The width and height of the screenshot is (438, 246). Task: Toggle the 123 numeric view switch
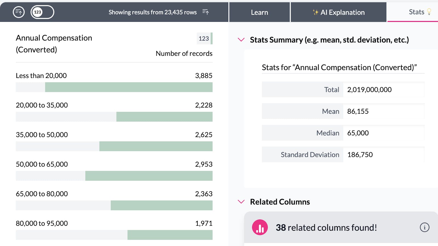[42, 12]
